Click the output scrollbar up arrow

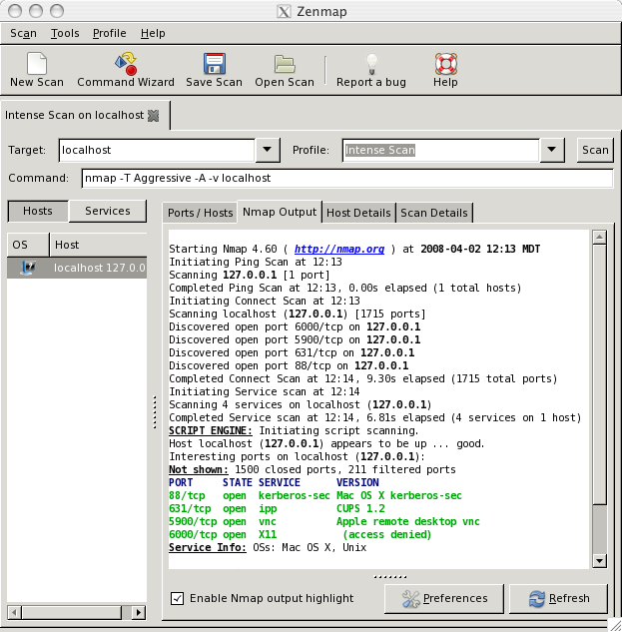[x=599, y=237]
